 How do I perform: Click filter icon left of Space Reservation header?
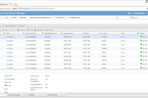[43, 33]
